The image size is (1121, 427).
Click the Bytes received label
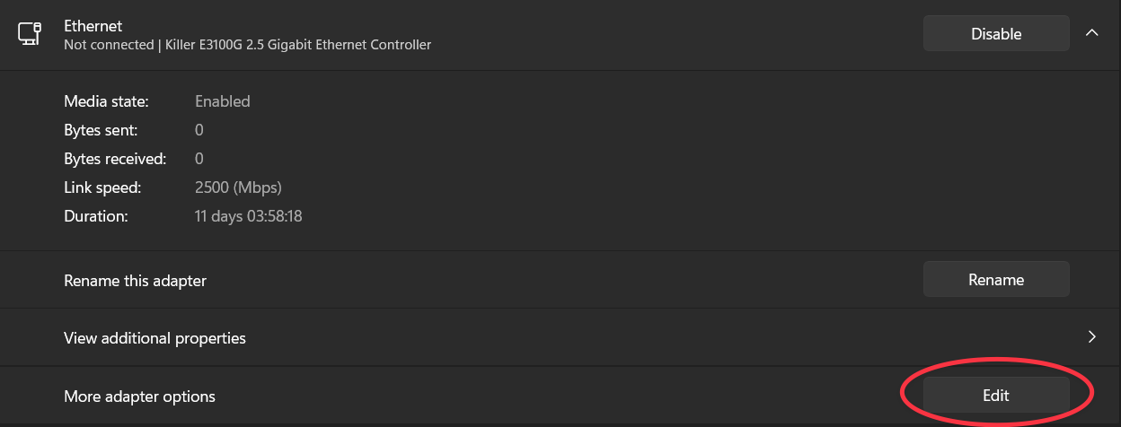[x=115, y=159]
